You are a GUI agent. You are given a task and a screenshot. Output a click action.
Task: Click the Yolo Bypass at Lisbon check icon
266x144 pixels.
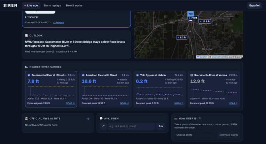(137, 75)
